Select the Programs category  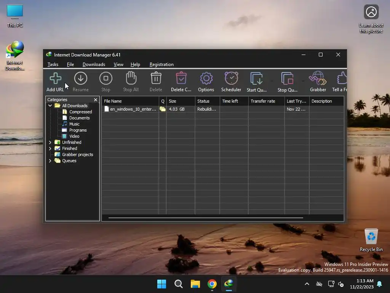(78, 130)
